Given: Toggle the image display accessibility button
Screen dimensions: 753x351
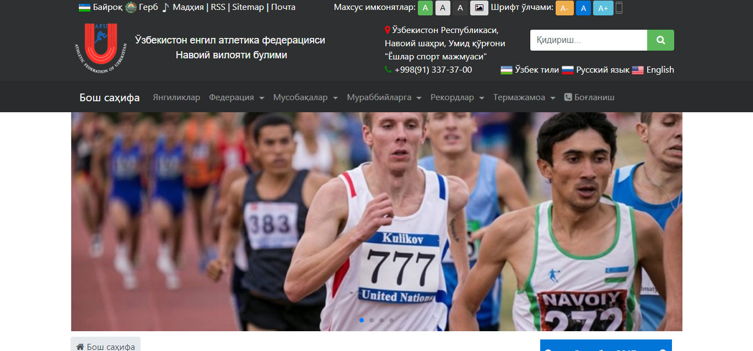Looking at the screenshot, I should (x=479, y=8).
